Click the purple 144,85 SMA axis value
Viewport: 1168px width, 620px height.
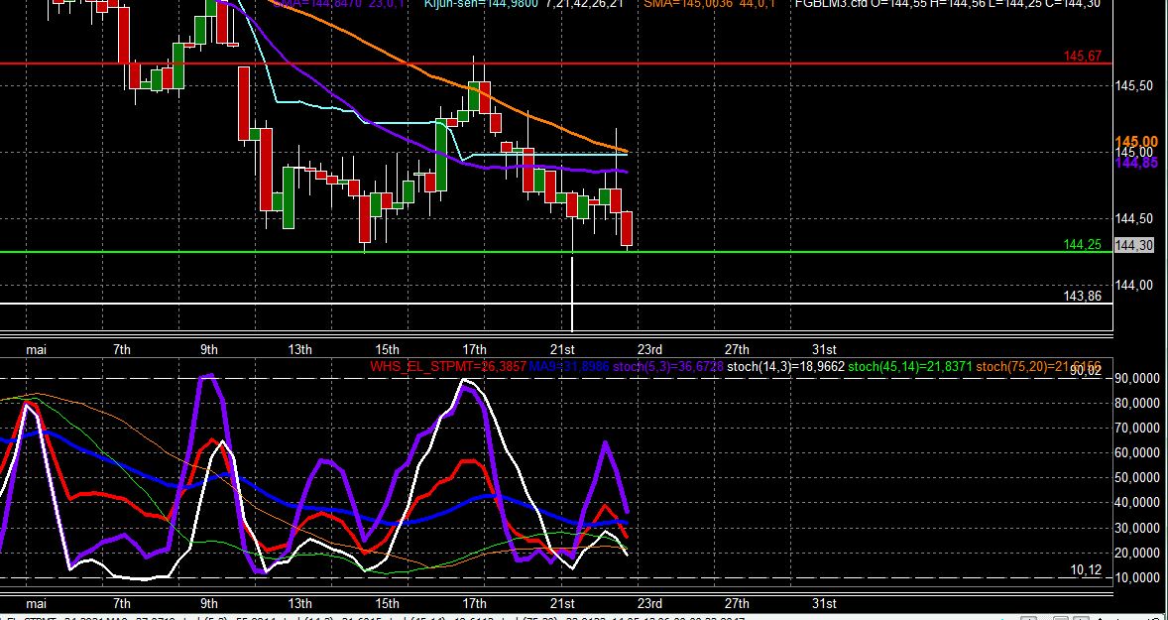(1136, 163)
